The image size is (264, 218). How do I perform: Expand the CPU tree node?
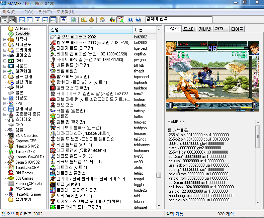[5, 61]
